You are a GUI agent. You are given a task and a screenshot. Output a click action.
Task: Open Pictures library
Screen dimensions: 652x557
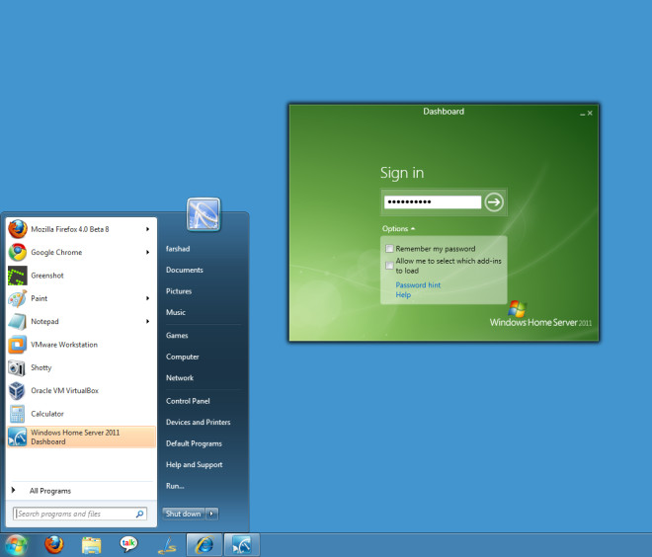pos(179,291)
